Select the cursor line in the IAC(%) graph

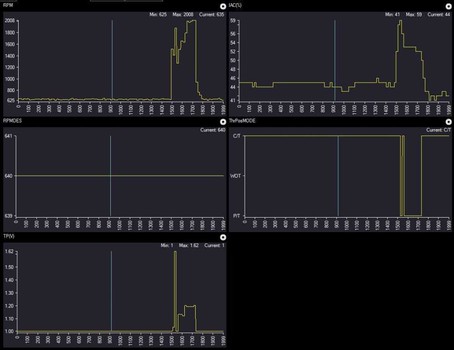click(335, 59)
